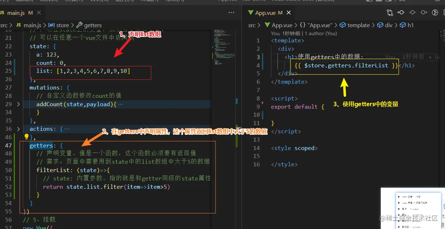Click "// 自定义函数修改count的值" comment

[79, 96]
